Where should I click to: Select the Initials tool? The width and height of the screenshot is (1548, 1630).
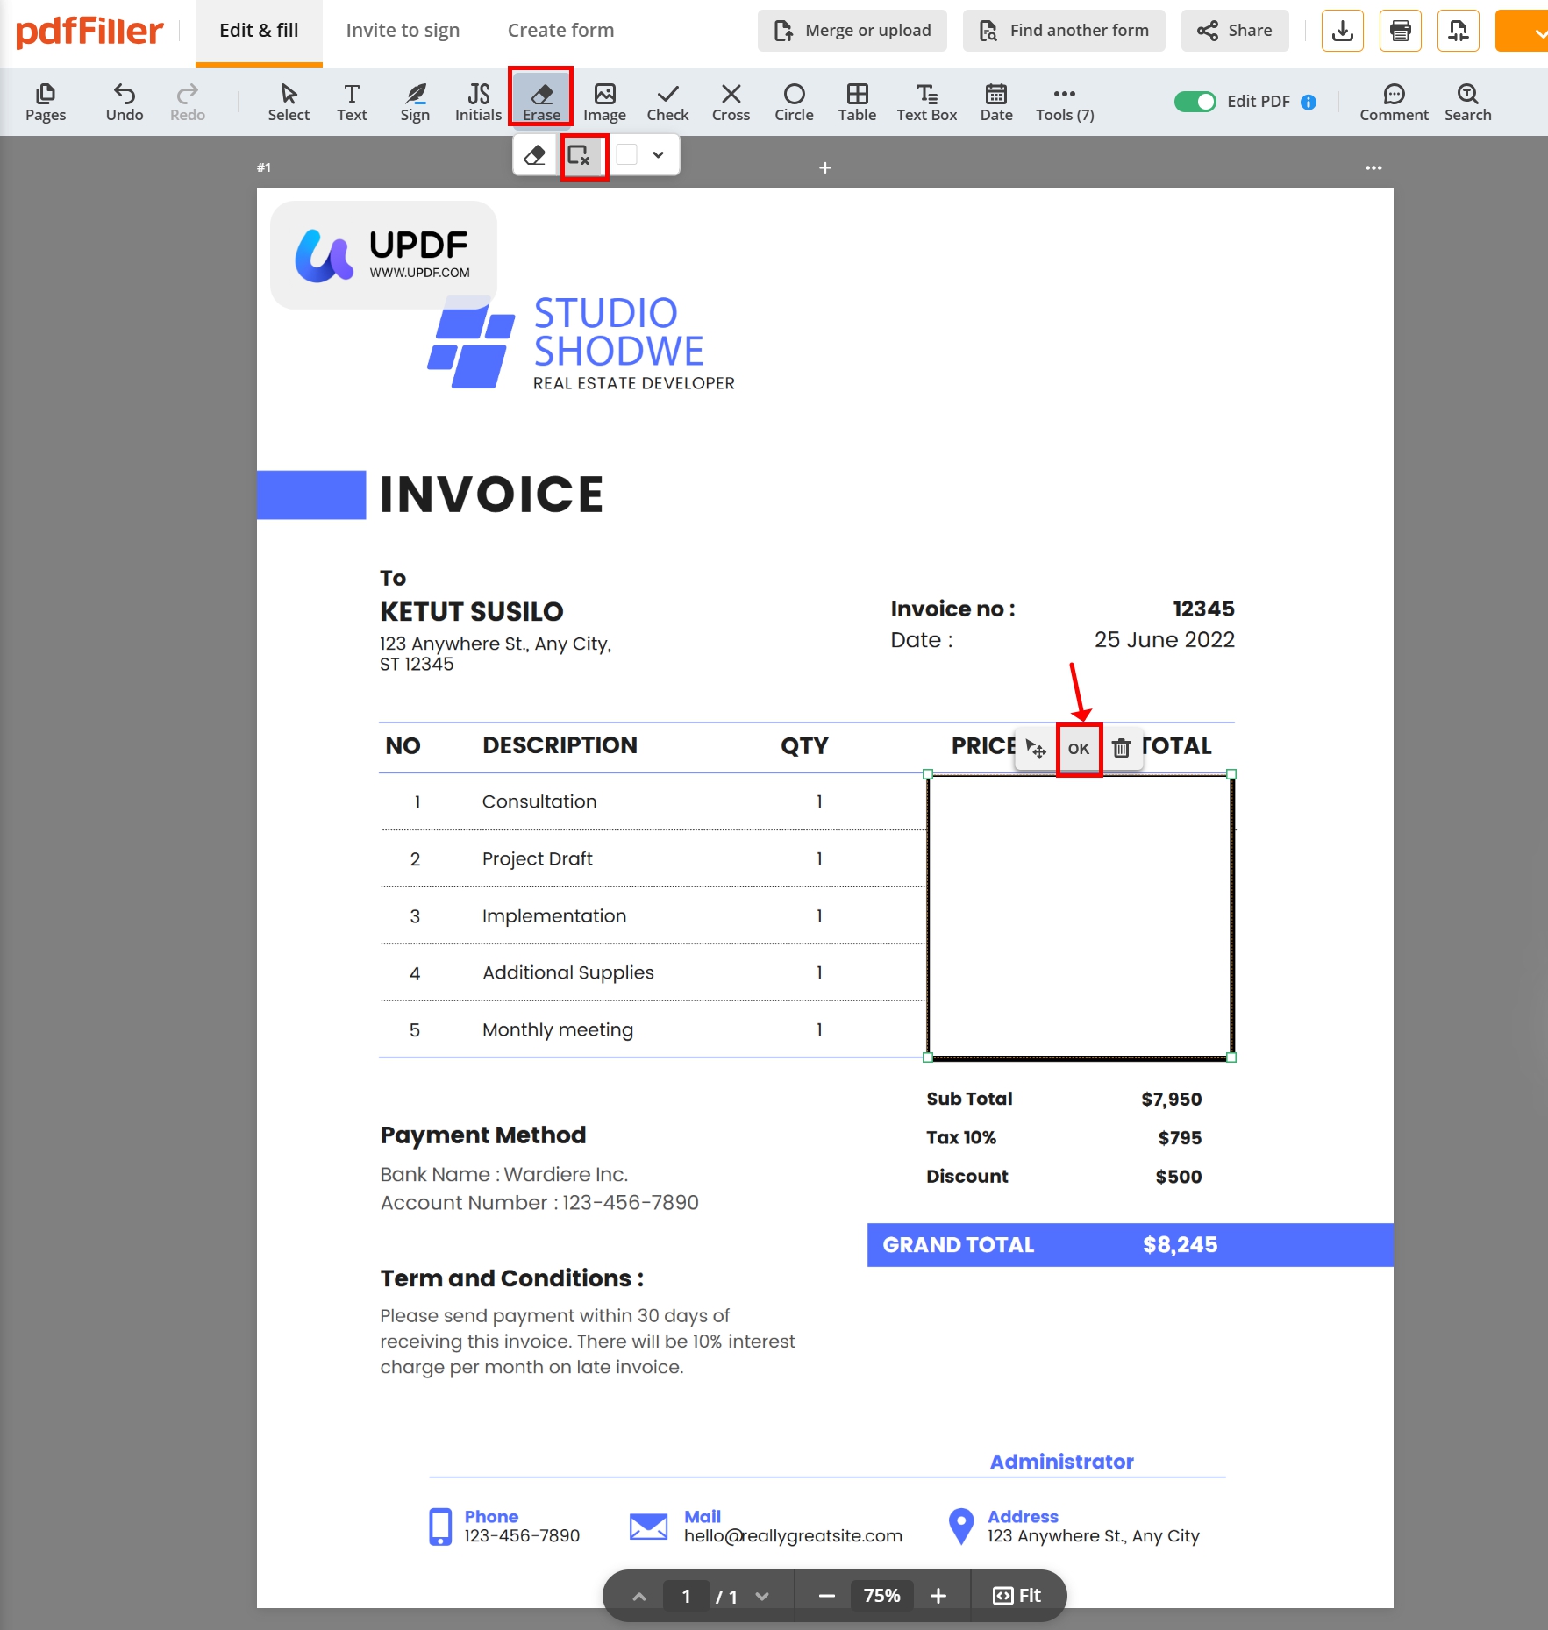[x=478, y=103]
